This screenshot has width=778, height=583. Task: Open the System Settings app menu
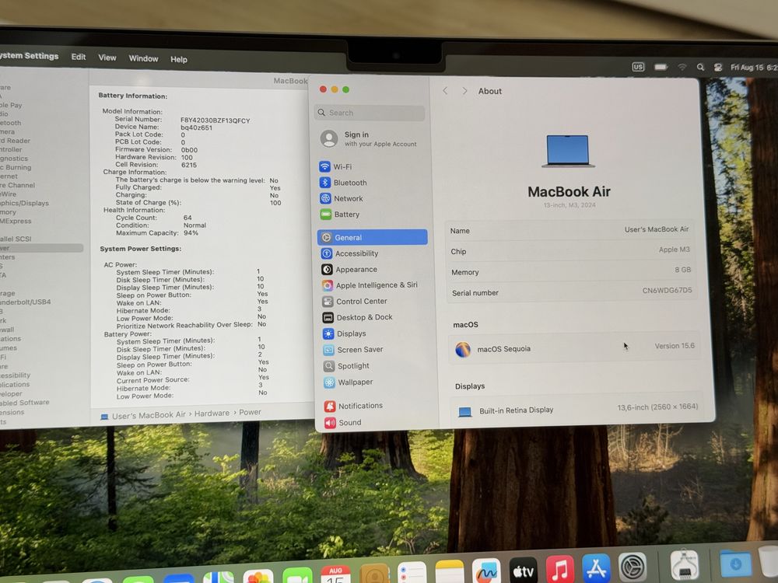click(x=29, y=55)
